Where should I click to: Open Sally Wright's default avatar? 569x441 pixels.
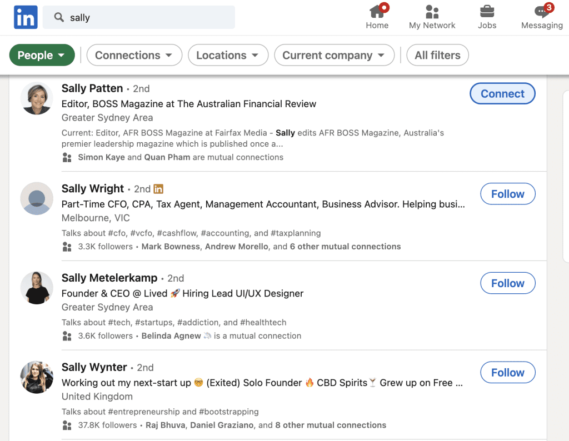(37, 198)
